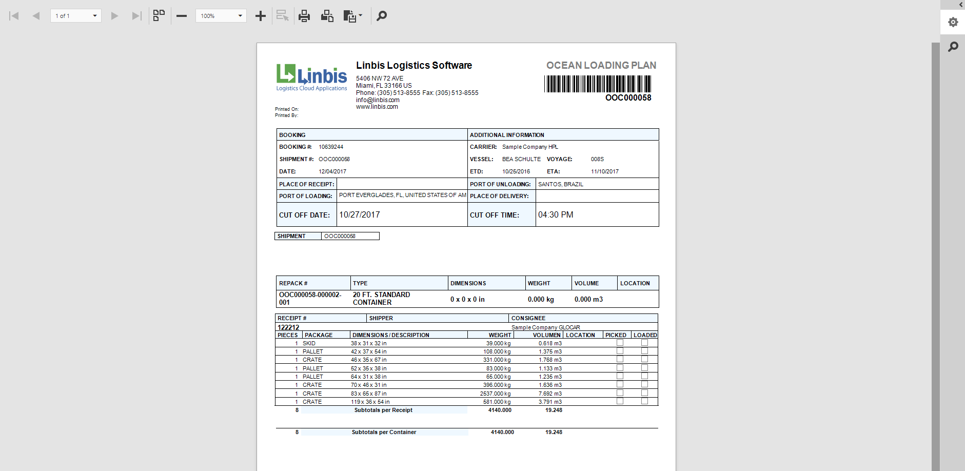Viewport: 965px width, 471px height.
Task: Click port of unloading 'SANTOS, BRAZIL'
Action: [561, 184]
